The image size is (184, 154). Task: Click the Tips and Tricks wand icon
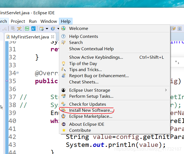63,69
